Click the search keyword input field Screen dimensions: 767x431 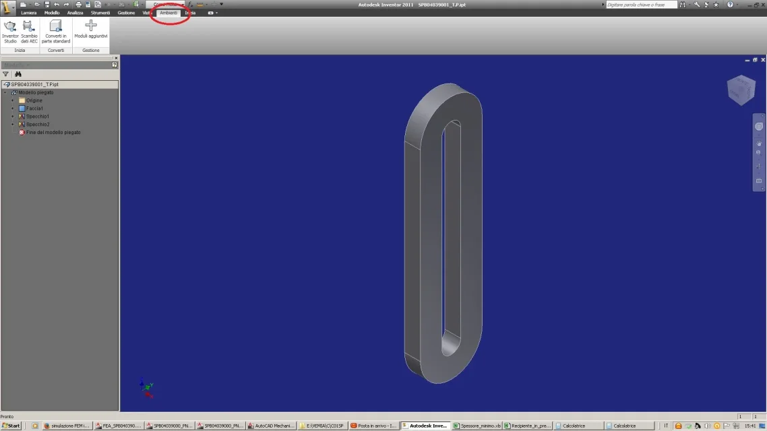coord(641,5)
